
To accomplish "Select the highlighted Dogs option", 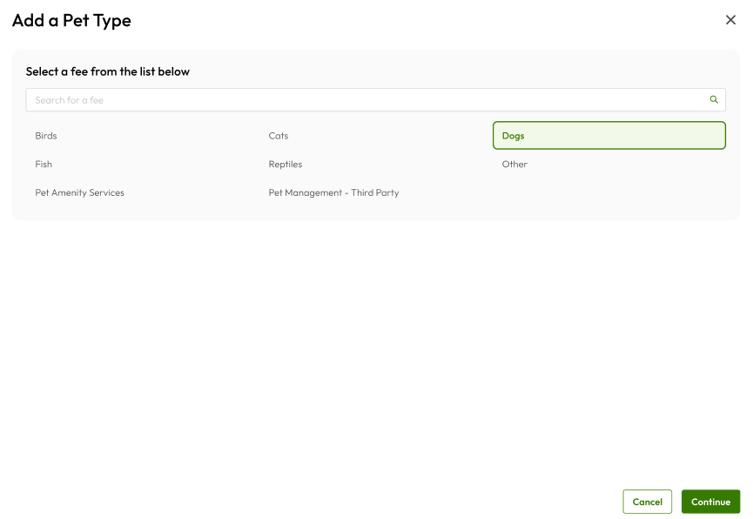I will coord(609,136).
